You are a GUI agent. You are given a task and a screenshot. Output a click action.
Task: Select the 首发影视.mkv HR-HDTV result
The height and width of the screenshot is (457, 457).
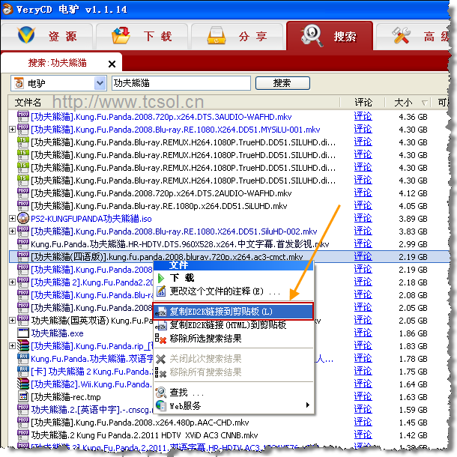[x=180, y=244]
